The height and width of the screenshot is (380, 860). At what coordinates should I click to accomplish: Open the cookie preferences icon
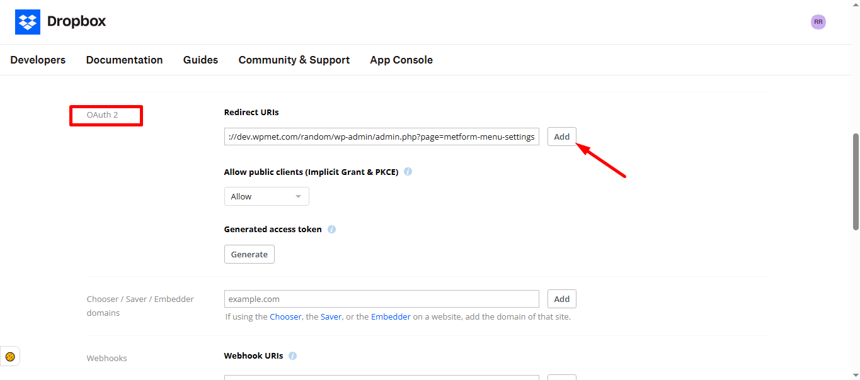[10, 357]
